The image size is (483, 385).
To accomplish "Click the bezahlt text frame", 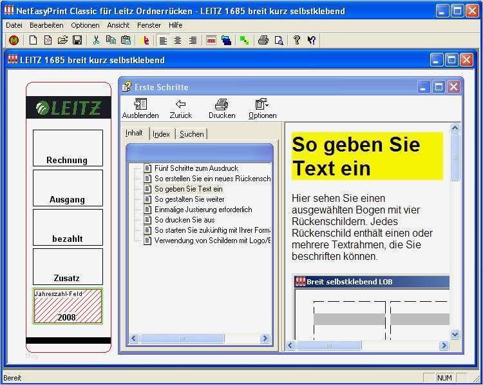I will 68,228.
